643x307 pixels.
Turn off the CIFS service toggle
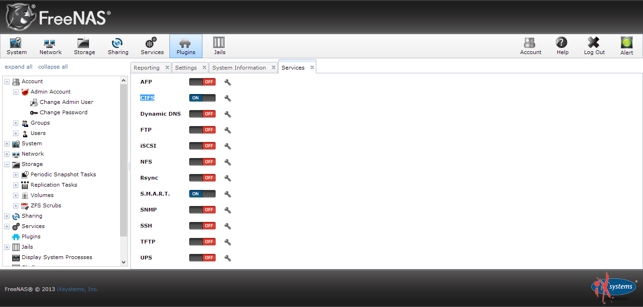(202, 98)
